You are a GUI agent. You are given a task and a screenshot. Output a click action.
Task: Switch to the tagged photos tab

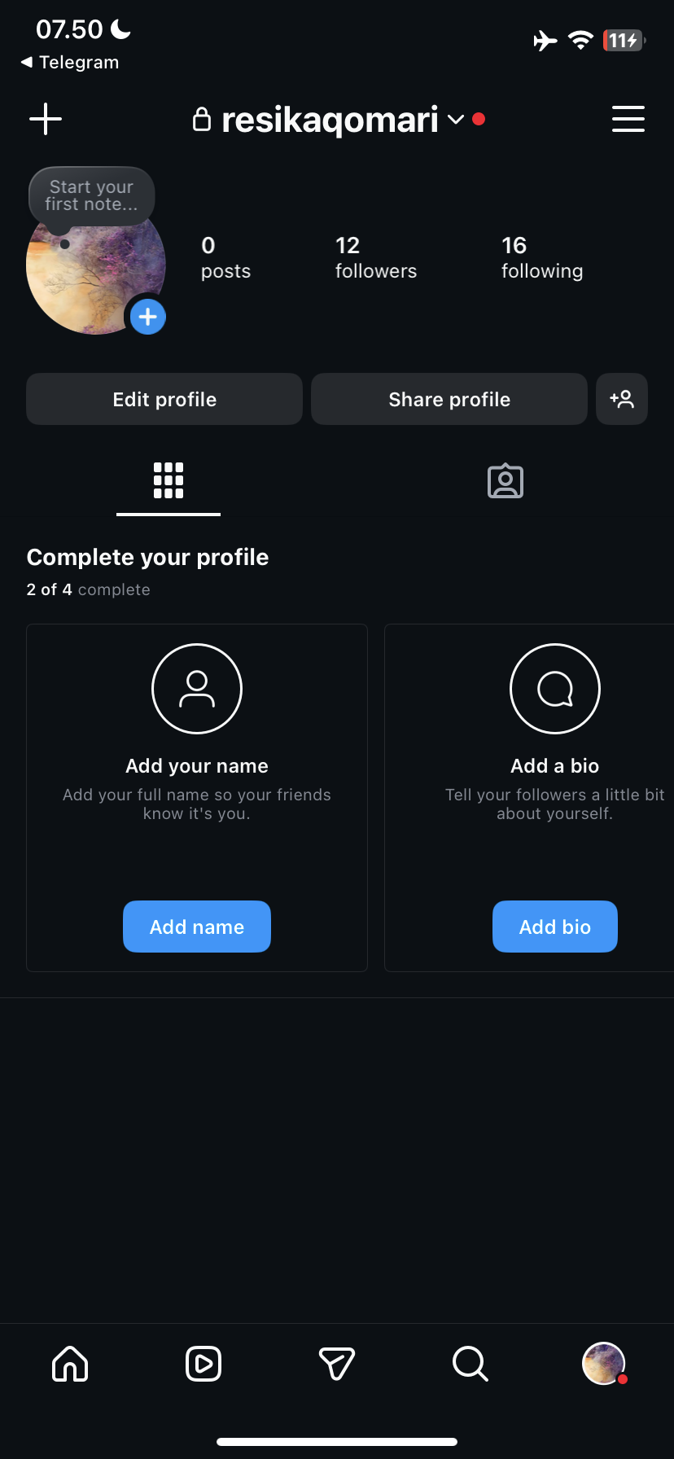pos(505,481)
